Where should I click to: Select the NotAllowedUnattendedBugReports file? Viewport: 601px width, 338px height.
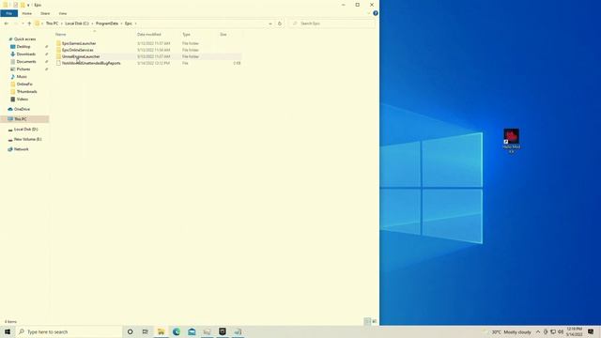pyautogui.click(x=91, y=63)
